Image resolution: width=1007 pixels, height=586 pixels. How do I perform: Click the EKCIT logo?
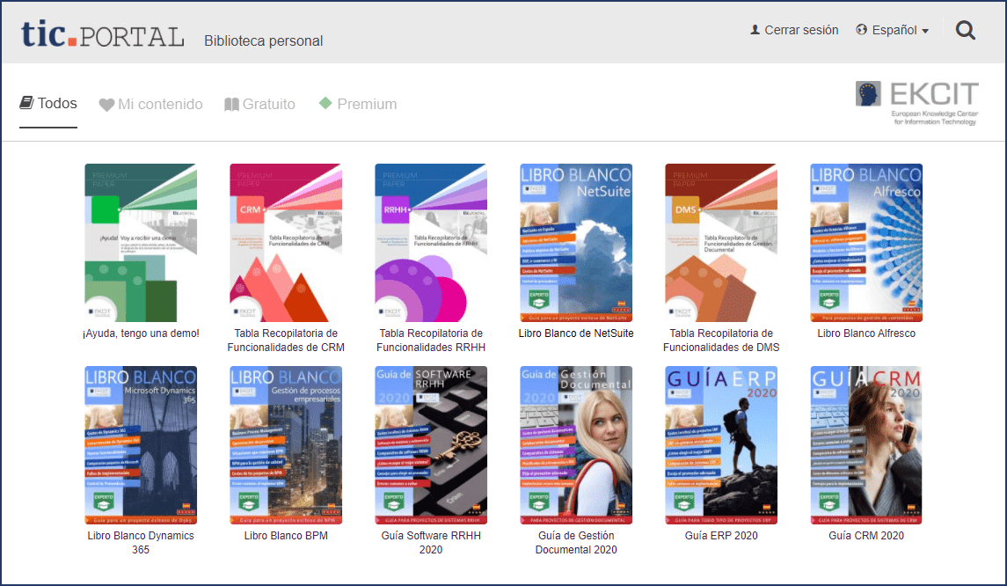pos(917,103)
